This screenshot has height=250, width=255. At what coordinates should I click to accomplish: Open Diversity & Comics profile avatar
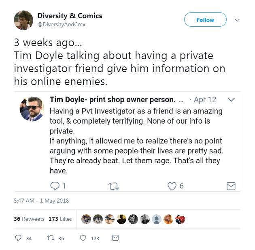23,20
